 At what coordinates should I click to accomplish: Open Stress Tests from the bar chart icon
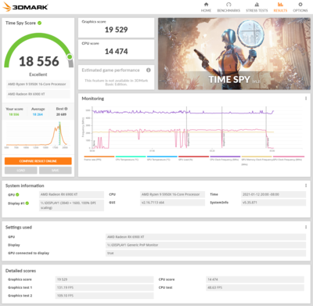click(x=257, y=5)
